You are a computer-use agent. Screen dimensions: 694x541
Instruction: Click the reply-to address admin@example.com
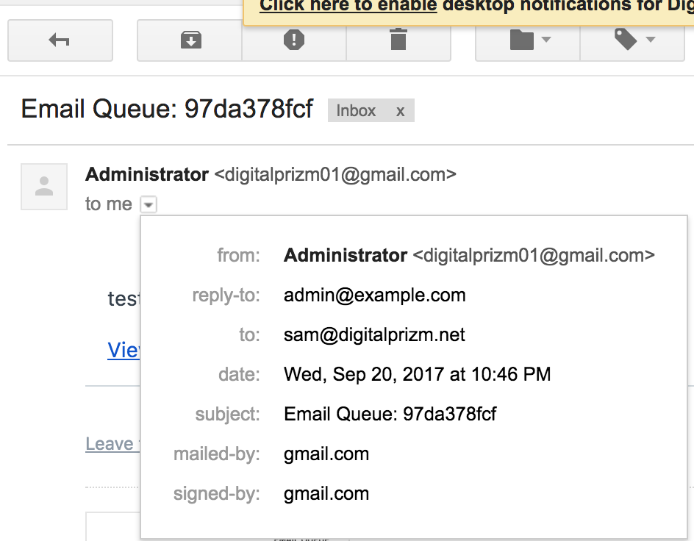(375, 295)
